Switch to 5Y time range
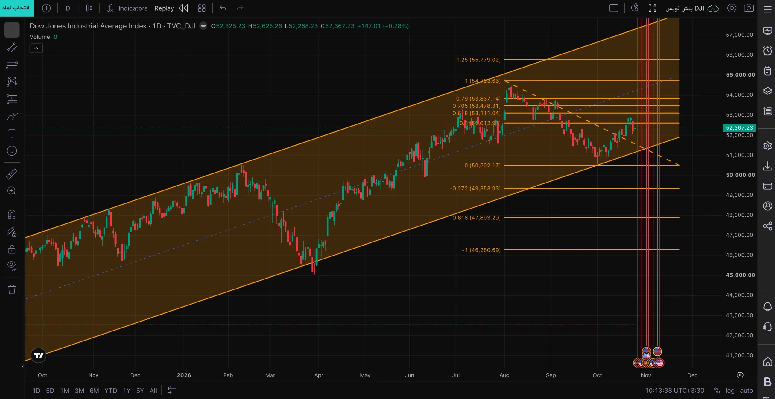 140,391
